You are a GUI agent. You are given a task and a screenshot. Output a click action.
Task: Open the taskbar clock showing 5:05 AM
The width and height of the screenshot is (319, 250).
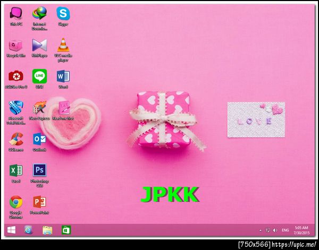(x=301, y=230)
